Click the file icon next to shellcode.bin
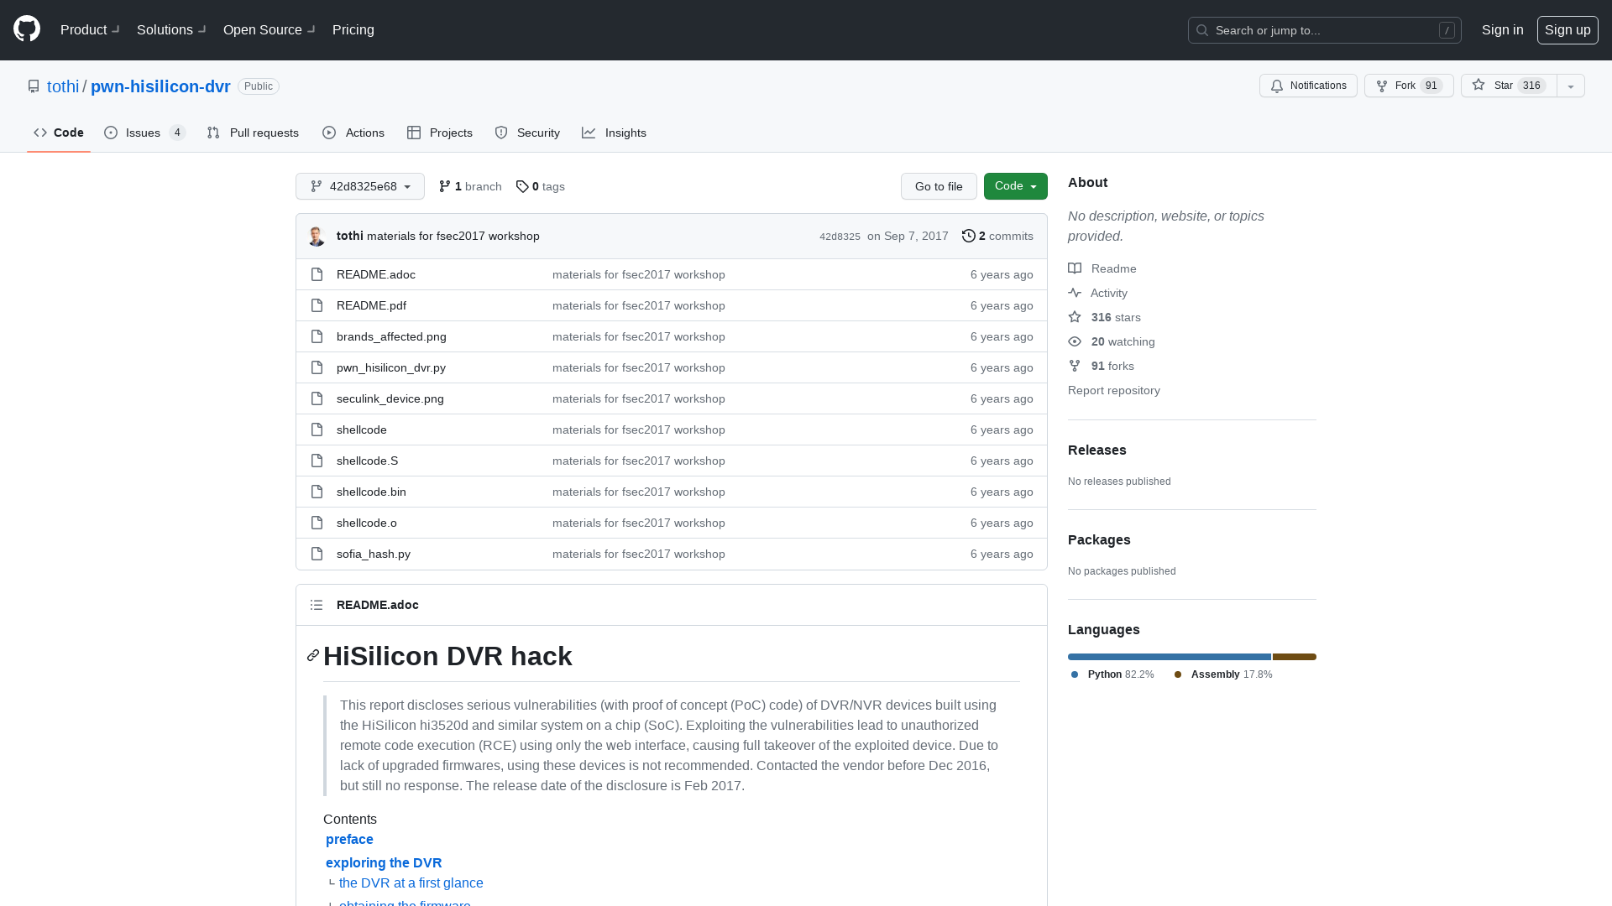The height and width of the screenshot is (906, 1612). point(317,492)
